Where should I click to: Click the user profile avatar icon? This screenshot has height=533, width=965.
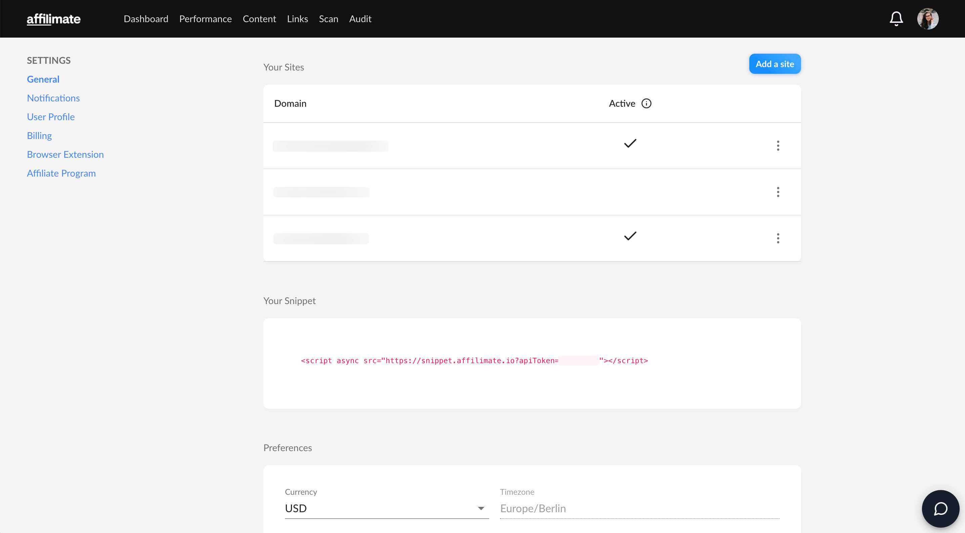tap(928, 18)
